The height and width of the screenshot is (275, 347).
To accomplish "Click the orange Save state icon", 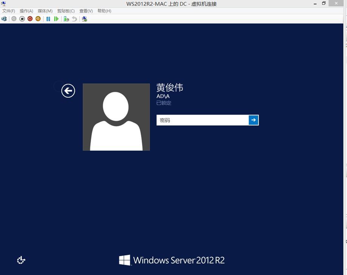I will tap(38, 19).
